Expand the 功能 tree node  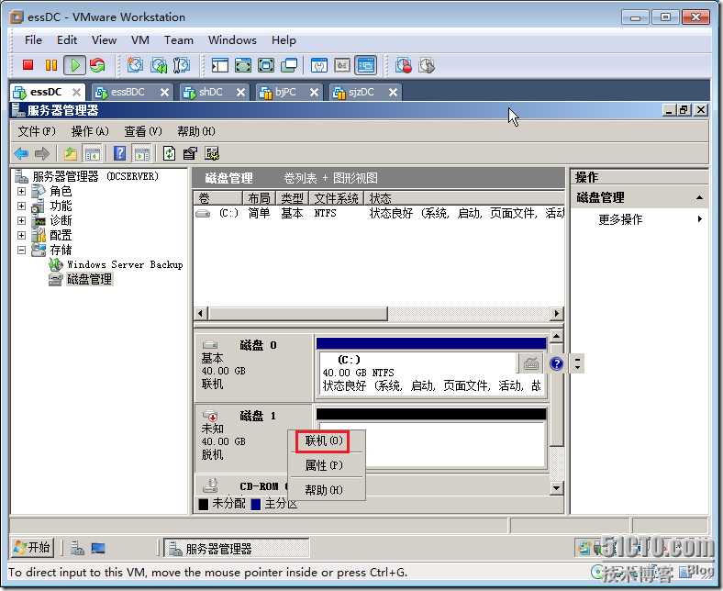point(21,206)
